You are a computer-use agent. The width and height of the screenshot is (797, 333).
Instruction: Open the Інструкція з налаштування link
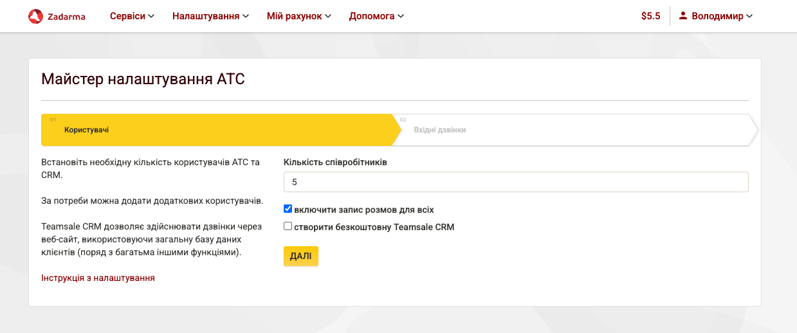coord(98,278)
